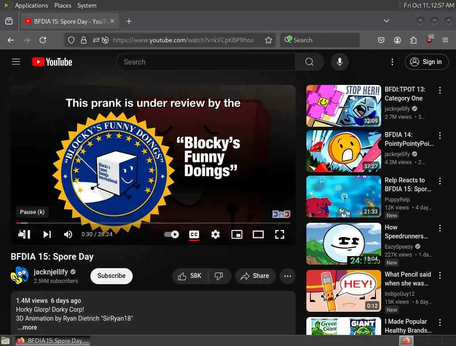Open options for What Pencil said video
The image size is (456, 346).
tap(440, 275)
